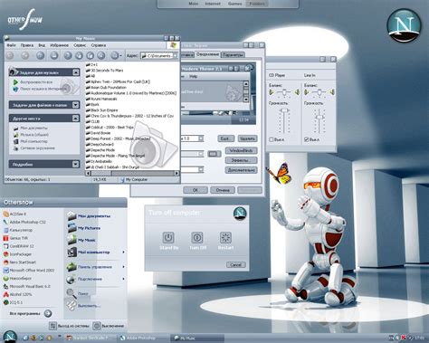Cancel the Turn off computer dialog
Image resolution: width=429 pixels, height=343 pixels.
point(236,265)
